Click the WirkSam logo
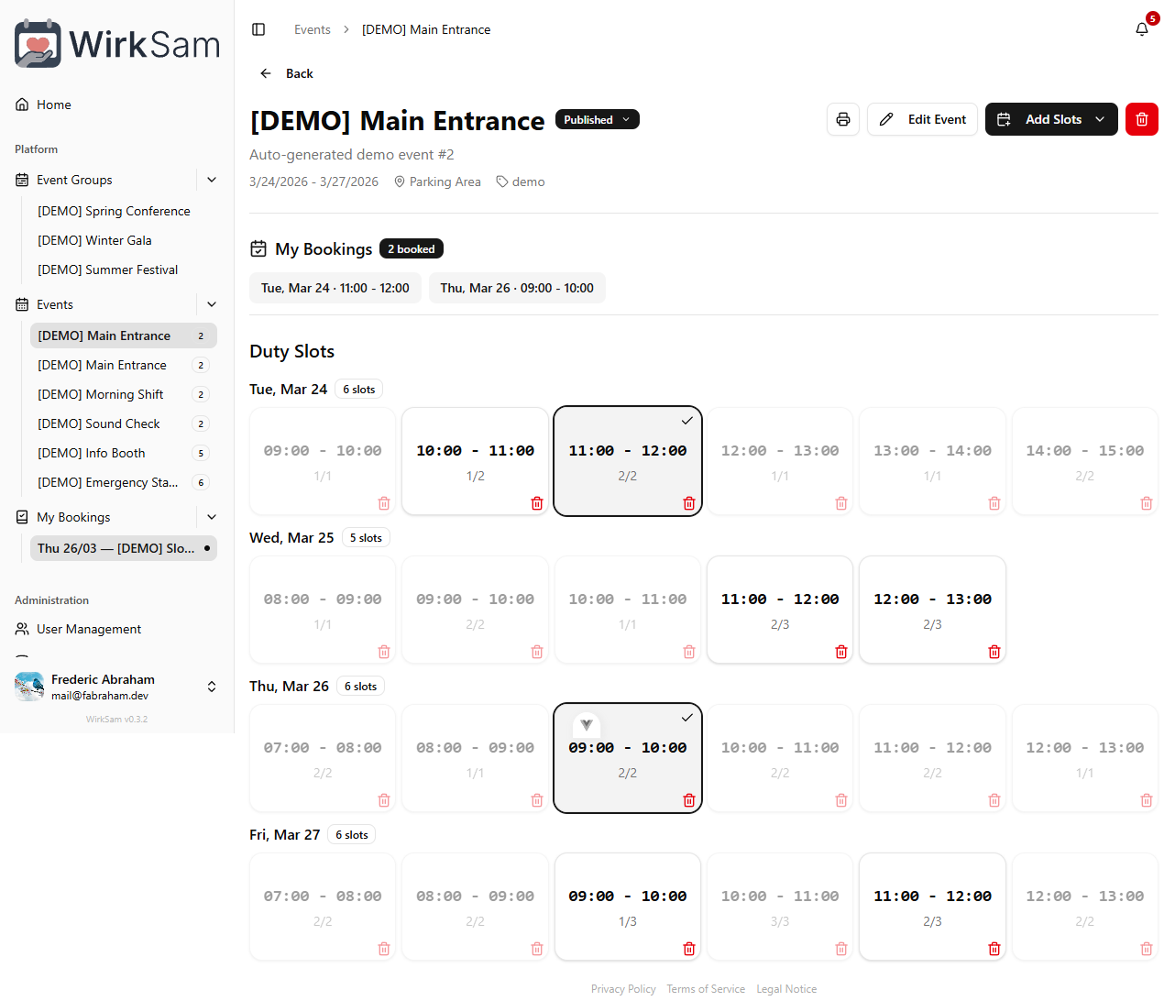Screen dimensions: 1164x1001 pos(117,43)
